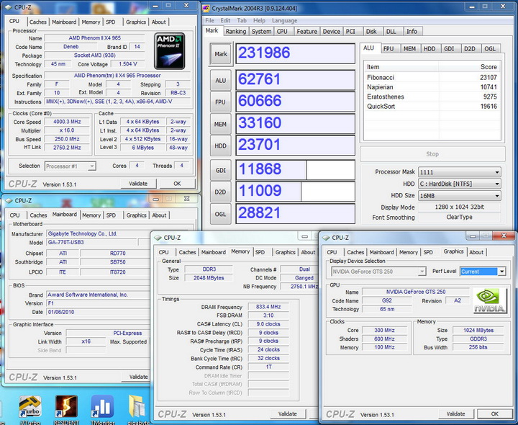Image resolution: width=518 pixels, height=425 pixels.
Task: Click CPU-Z title icon in the CPU window
Action: [8, 7]
